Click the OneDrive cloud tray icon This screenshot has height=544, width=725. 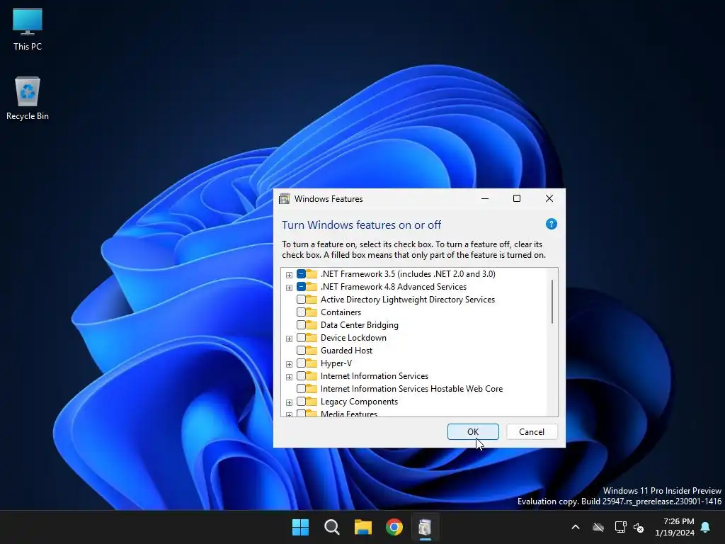[598, 527]
